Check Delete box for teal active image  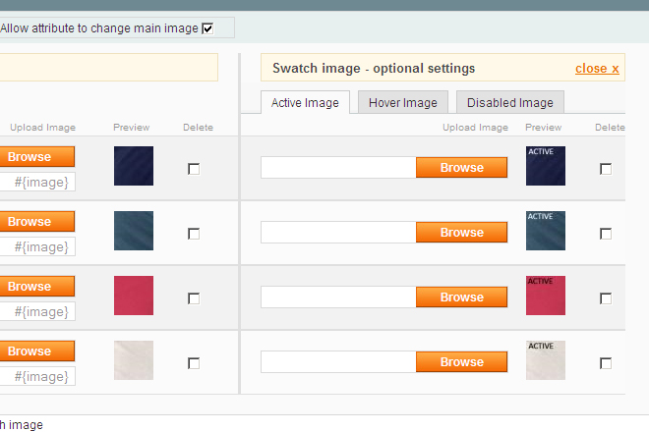(x=606, y=234)
